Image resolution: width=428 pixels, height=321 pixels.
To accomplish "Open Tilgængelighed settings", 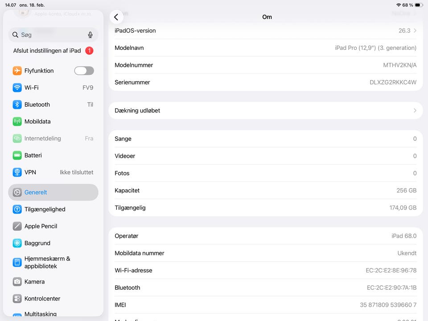I will (x=53, y=210).
